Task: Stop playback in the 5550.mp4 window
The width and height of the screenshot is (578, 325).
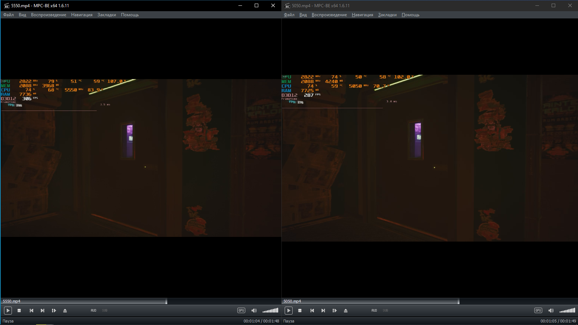Action: 19,311
